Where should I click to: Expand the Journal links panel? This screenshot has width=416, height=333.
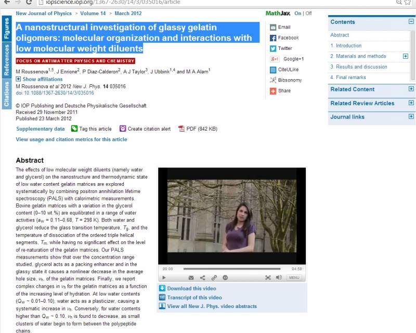pos(411,117)
